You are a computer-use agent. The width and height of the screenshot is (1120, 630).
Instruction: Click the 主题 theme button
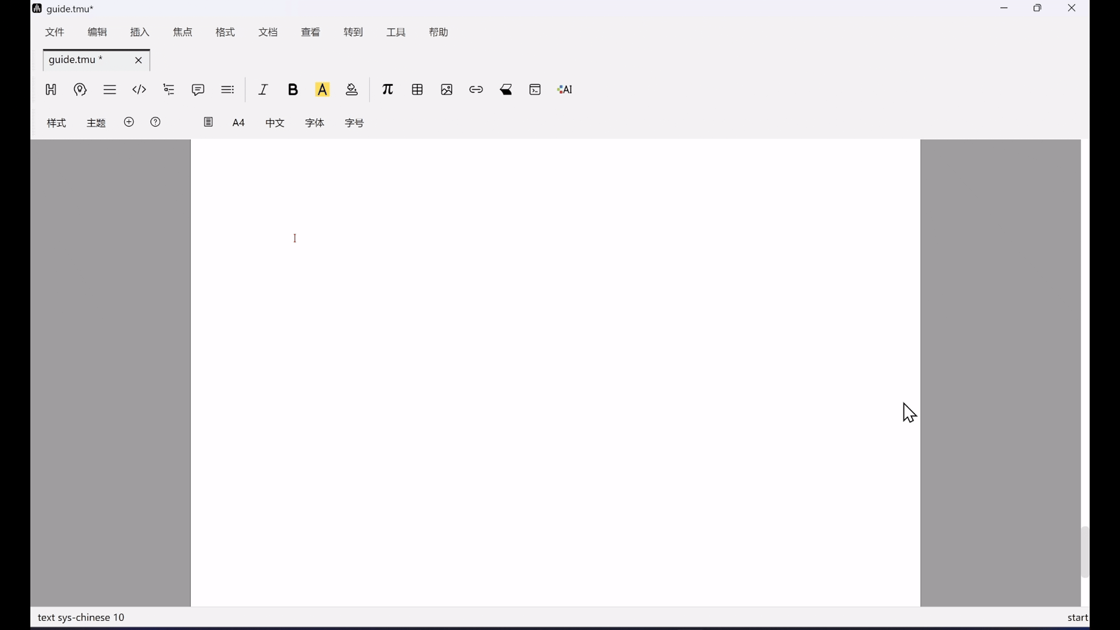96,123
